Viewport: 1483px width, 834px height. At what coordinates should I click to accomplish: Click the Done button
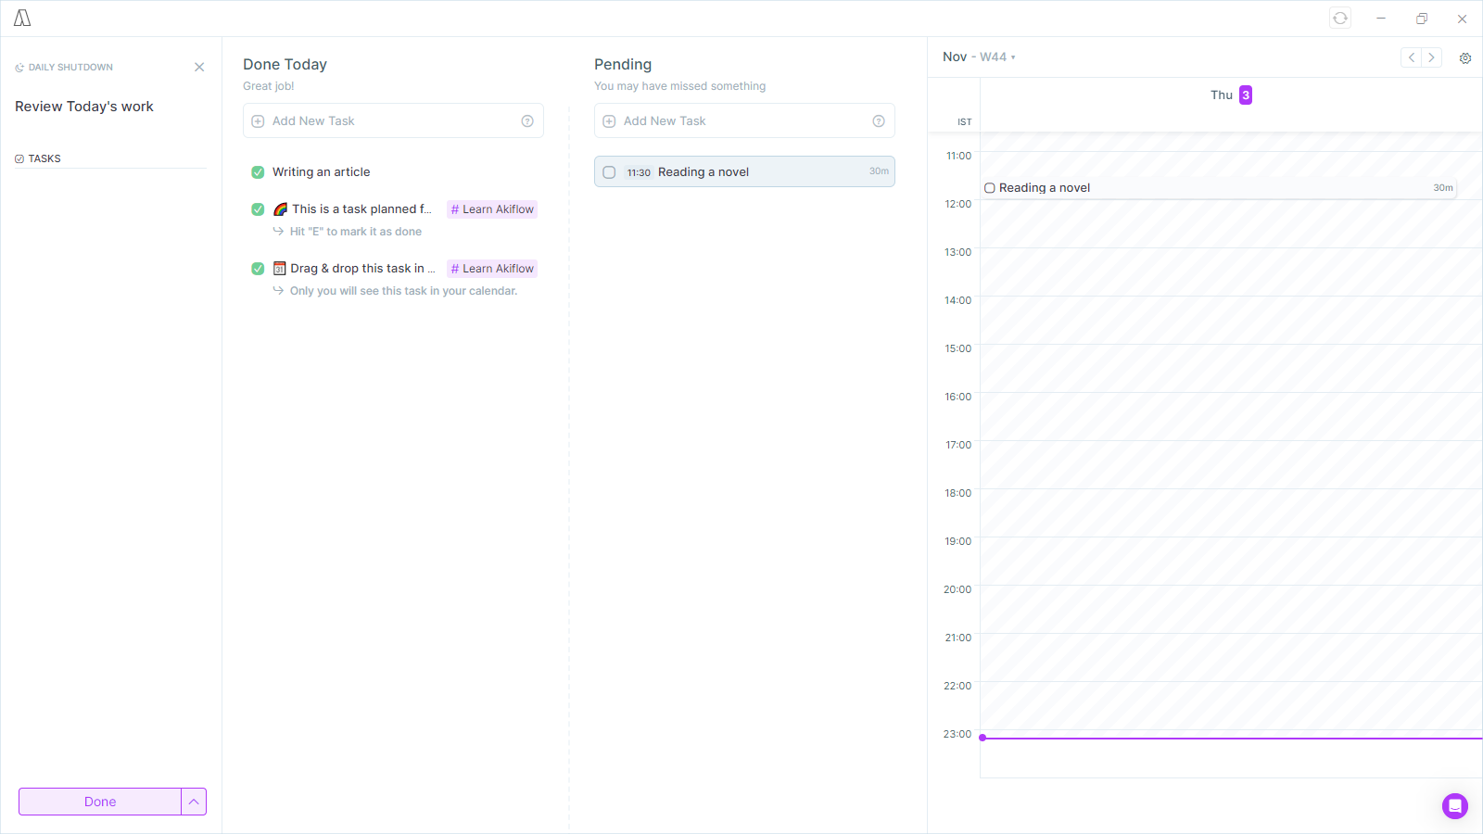click(x=100, y=802)
